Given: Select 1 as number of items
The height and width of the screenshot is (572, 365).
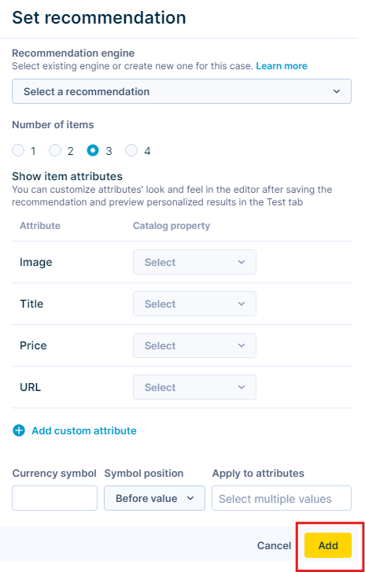Looking at the screenshot, I should pos(18,150).
